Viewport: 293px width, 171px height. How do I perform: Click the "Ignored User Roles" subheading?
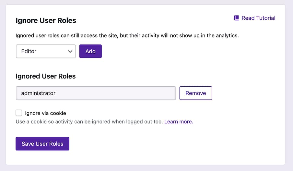tap(45, 76)
